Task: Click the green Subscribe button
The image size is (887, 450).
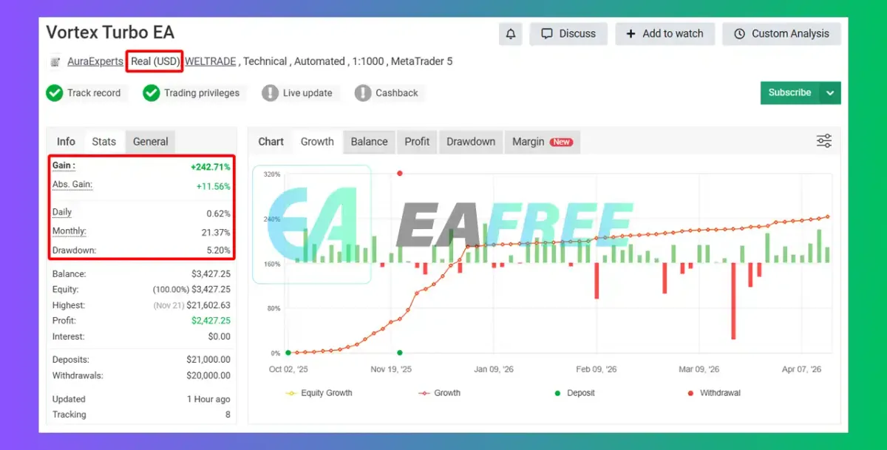Action: pos(790,93)
